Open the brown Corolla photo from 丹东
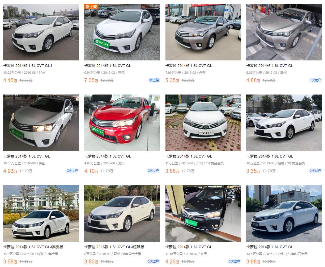The width and height of the screenshot is (325, 267). (x=203, y=32)
